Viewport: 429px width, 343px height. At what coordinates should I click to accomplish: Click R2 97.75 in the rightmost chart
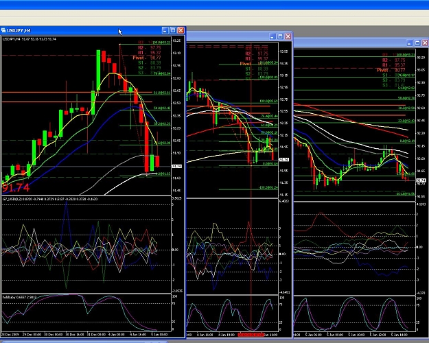click(x=393, y=60)
